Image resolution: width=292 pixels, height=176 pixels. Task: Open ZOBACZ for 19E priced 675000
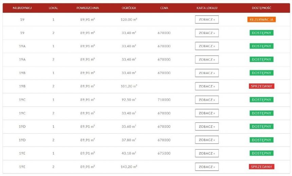coord(207,153)
